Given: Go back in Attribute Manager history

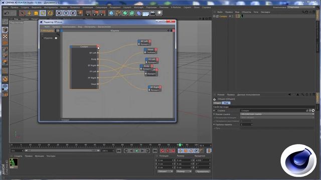Looking at the screenshot, I should point(289,94).
